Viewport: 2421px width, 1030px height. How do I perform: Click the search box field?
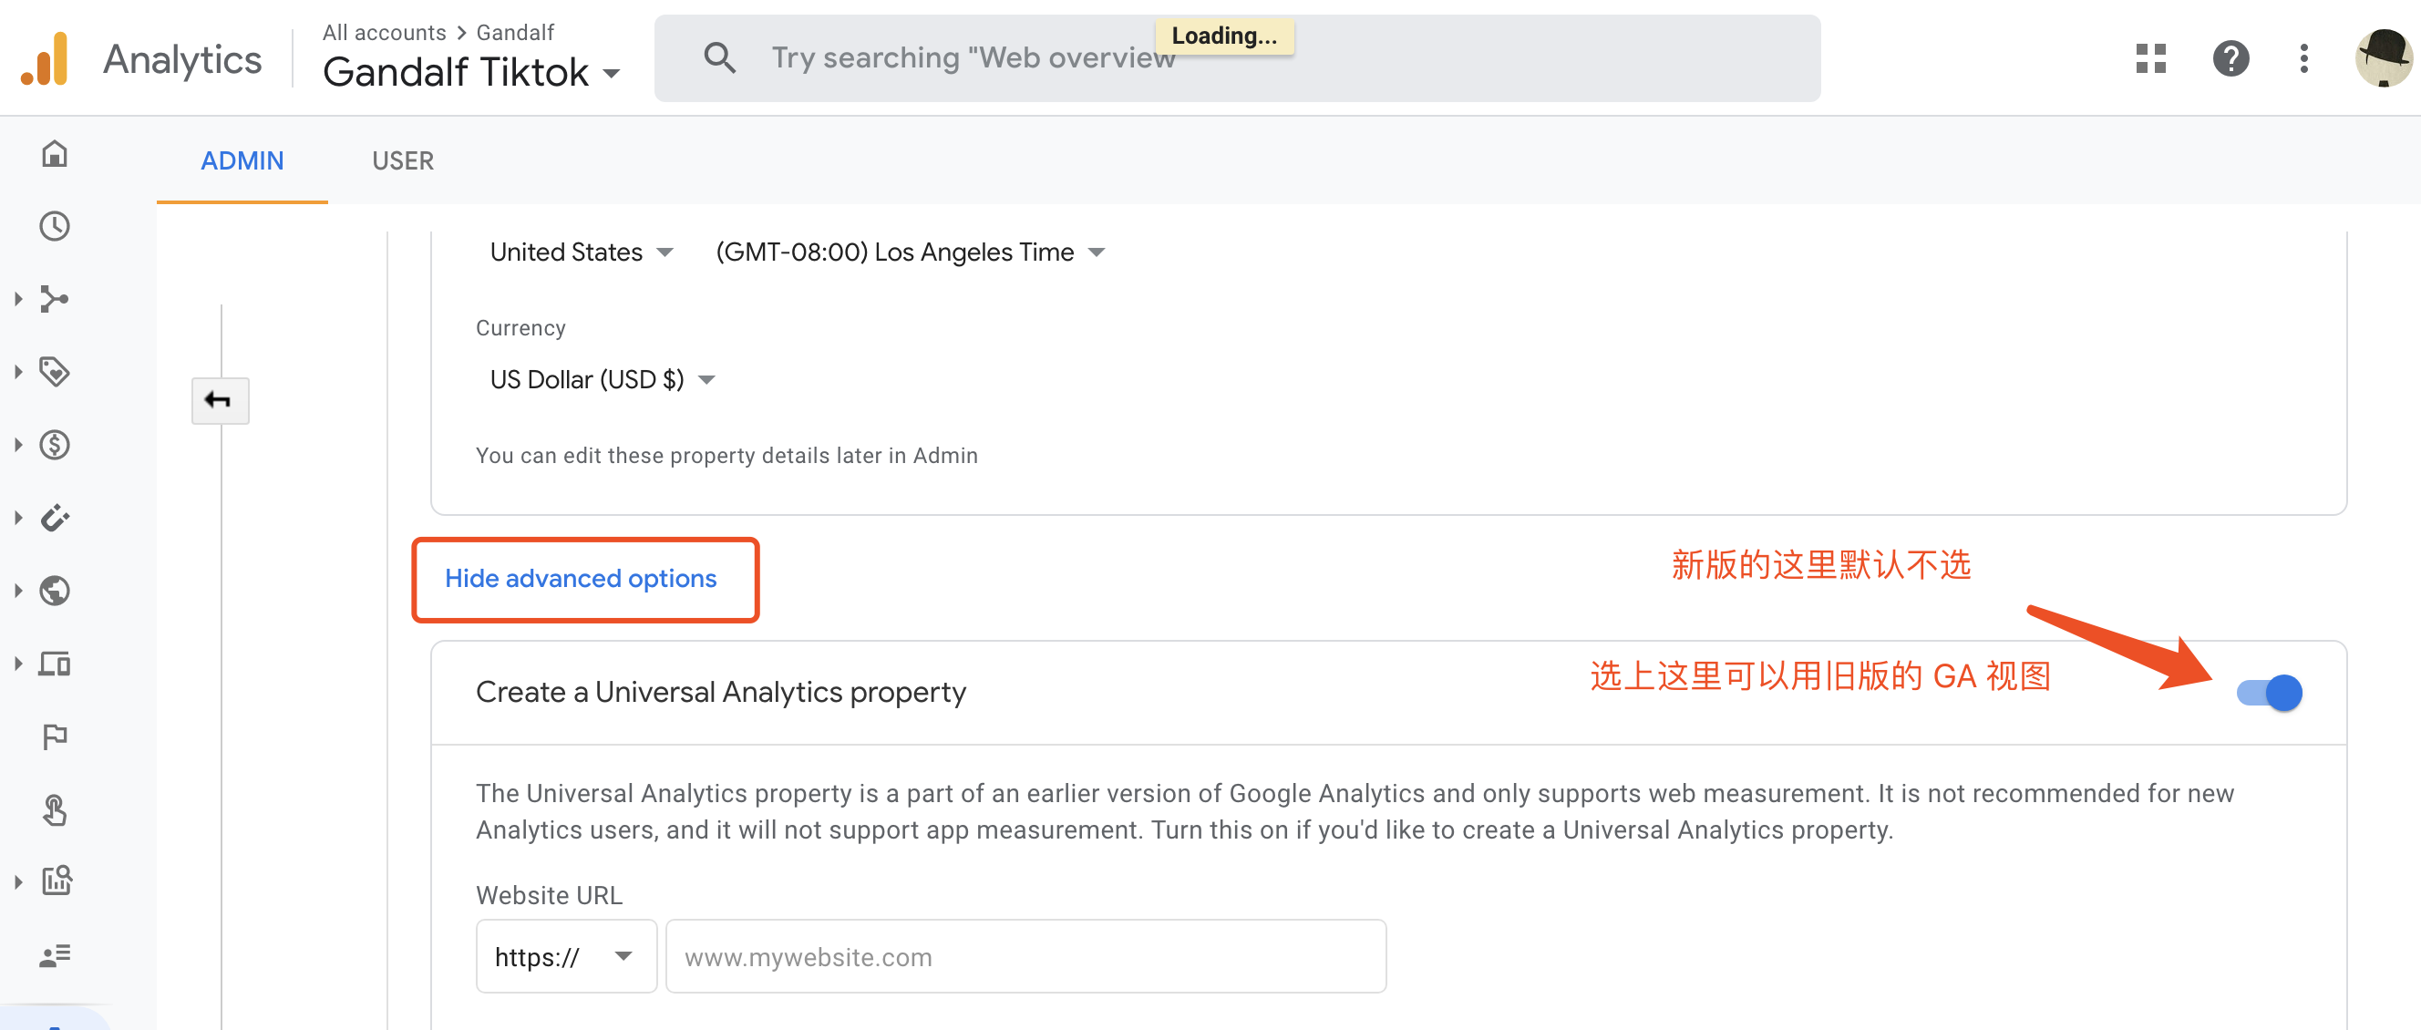click(1237, 58)
